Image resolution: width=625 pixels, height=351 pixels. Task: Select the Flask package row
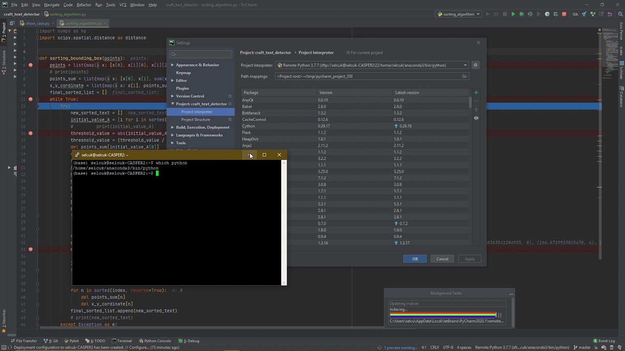click(355, 133)
